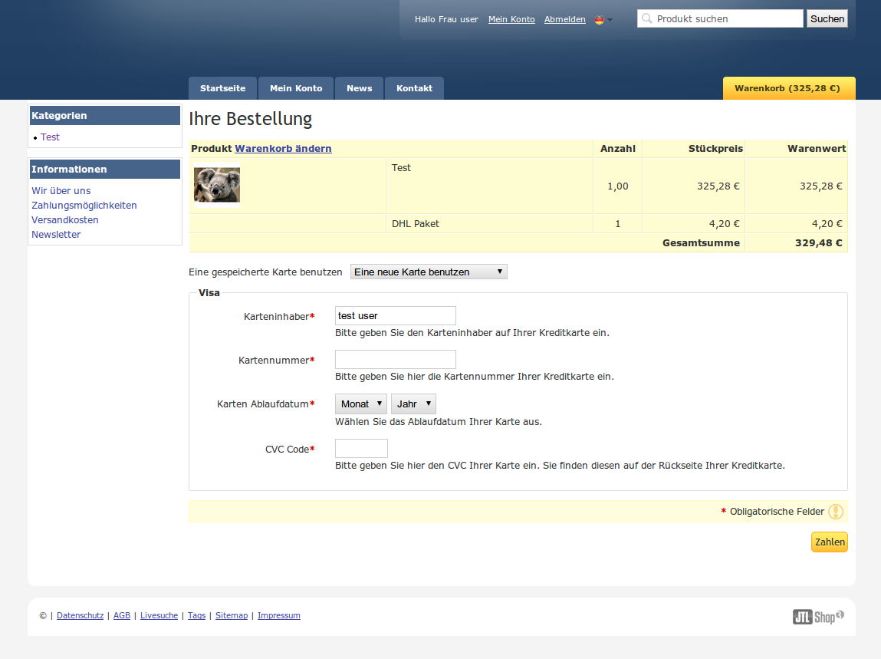Viewport: 881px width, 659px height.
Task: Open the Datenschutz footer link
Action: 80,615
